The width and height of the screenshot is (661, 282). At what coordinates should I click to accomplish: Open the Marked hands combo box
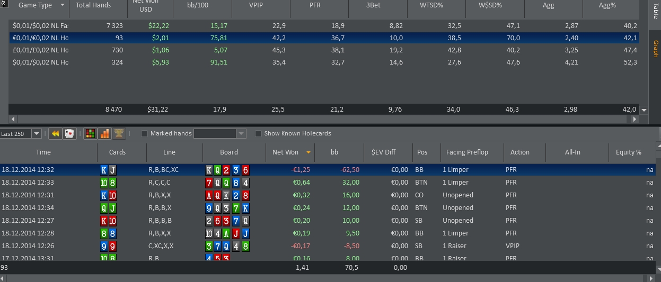(241, 134)
